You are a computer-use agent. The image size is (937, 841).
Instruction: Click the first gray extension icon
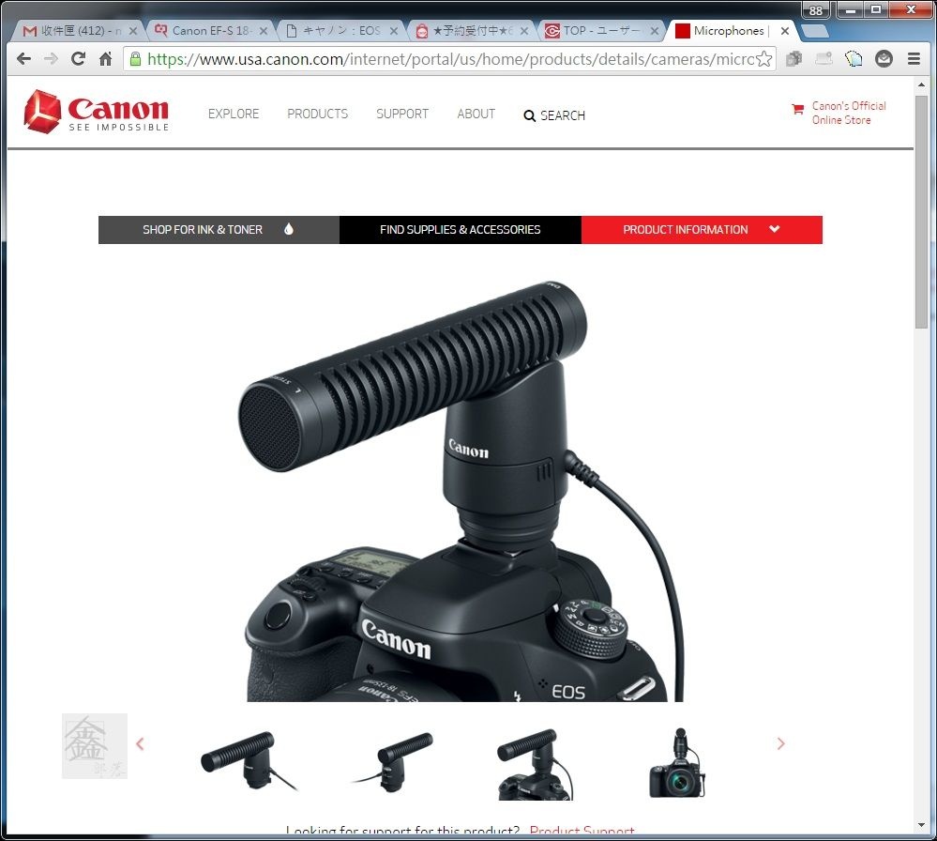point(794,58)
